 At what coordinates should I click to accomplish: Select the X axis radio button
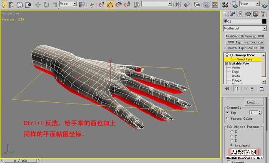232,131
